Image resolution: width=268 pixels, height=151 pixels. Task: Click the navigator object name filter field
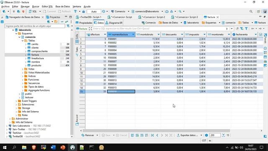tap(35, 26)
